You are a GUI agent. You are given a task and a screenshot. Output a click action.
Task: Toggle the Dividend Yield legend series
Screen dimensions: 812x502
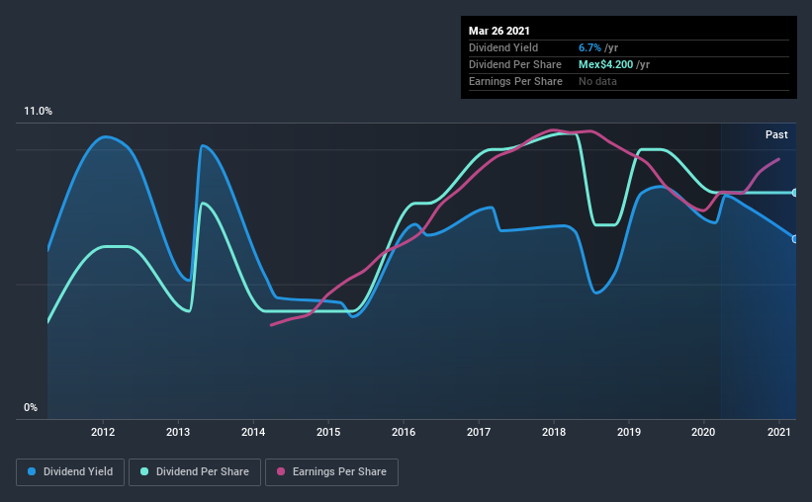[70, 472]
